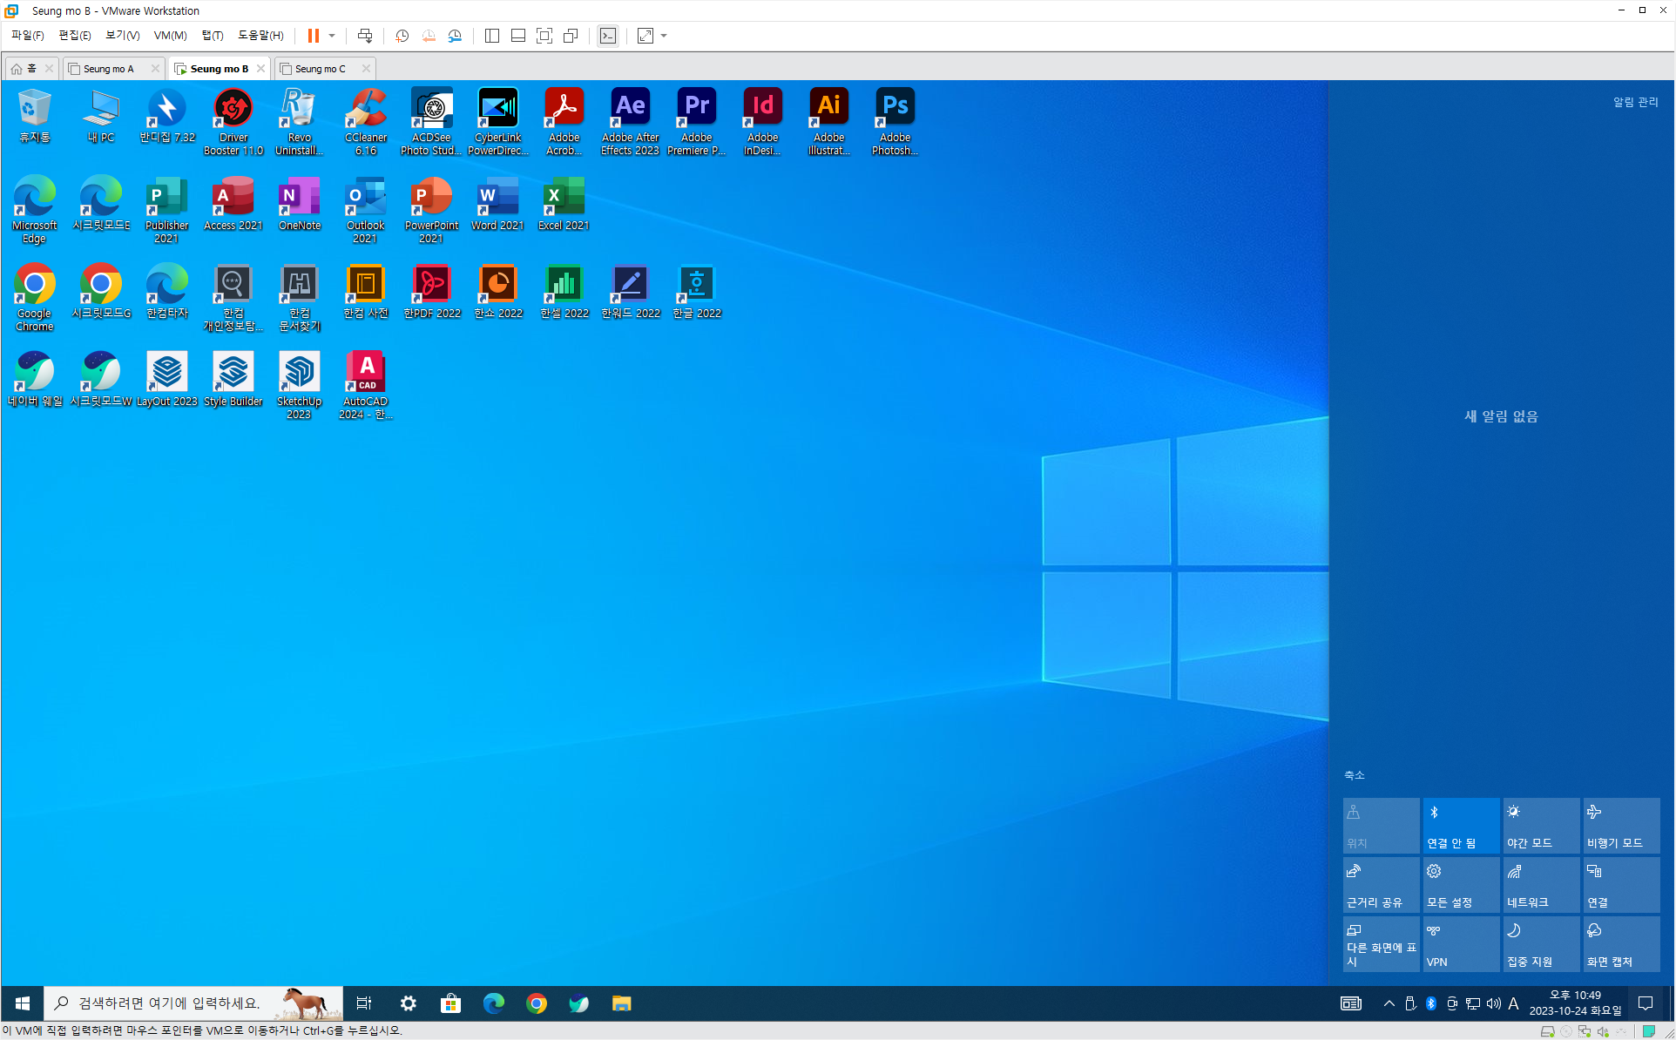Open Access 2021 shortcut
Image resolution: width=1676 pixels, height=1040 pixels.
[x=233, y=204]
